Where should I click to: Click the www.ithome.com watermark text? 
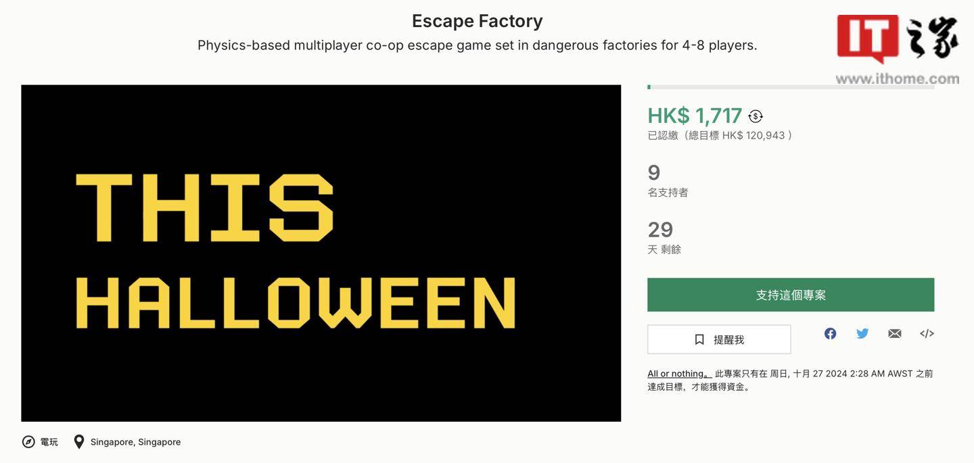click(897, 79)
